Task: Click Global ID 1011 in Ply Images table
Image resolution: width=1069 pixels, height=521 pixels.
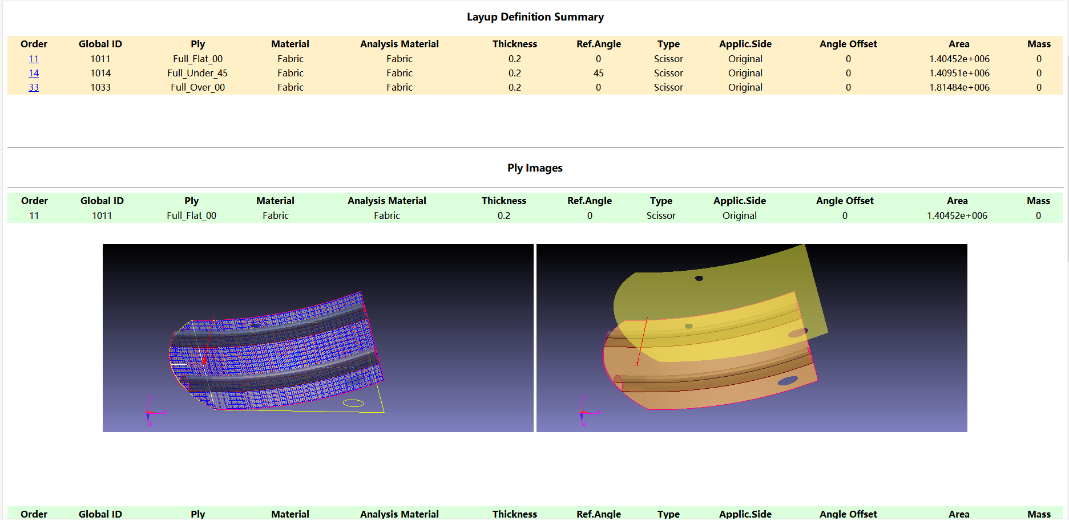Action: 102,215
